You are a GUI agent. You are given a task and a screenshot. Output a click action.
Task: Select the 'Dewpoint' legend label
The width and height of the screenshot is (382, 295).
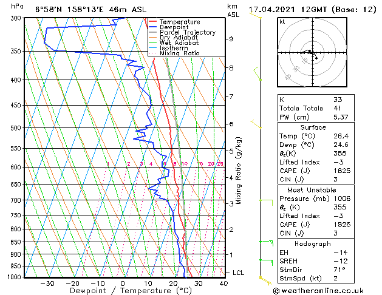174,27
